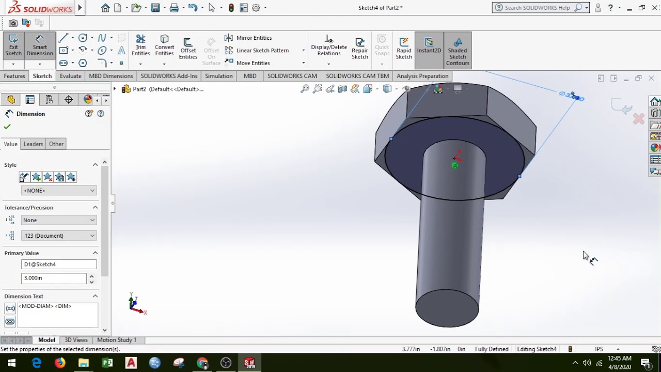Open the Appearances task pane icon
This screenshot has width=661, height=372.
tap(655, 147)
